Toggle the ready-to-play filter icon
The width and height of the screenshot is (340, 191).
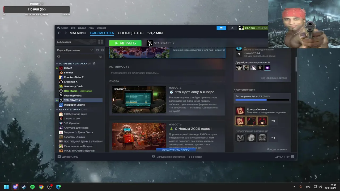[x=102, y=50]
